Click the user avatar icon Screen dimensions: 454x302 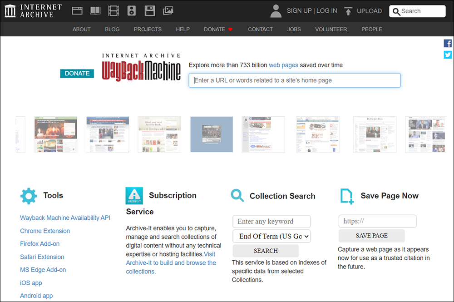tap(276, 11)
